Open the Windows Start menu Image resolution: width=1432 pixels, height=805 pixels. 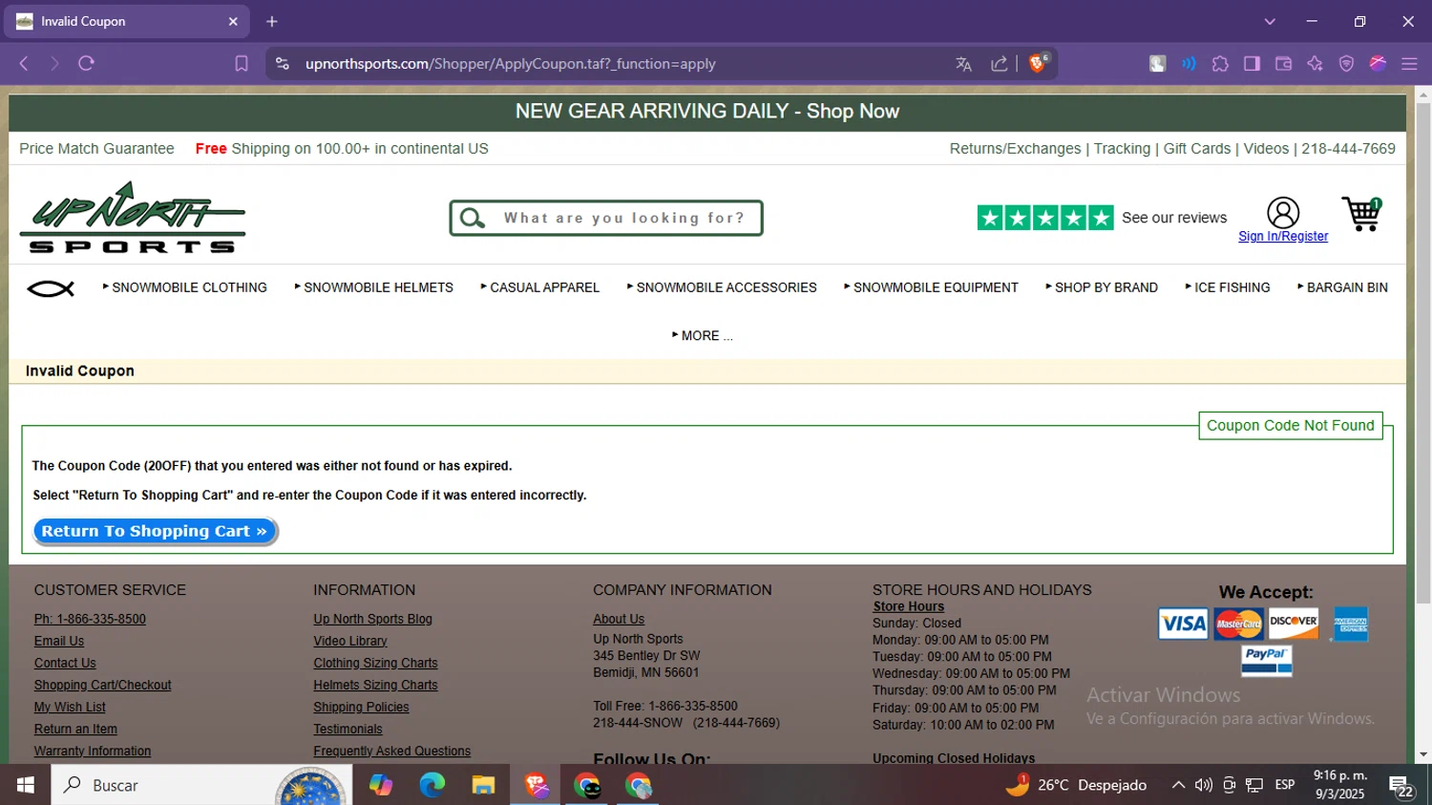[25, 785]
